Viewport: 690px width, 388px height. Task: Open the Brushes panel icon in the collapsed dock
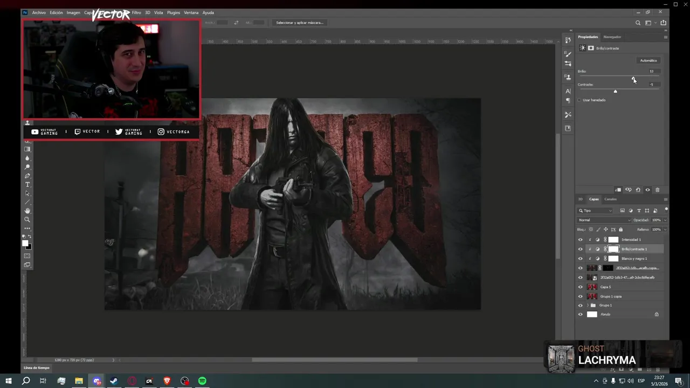[x=568, y=54]
